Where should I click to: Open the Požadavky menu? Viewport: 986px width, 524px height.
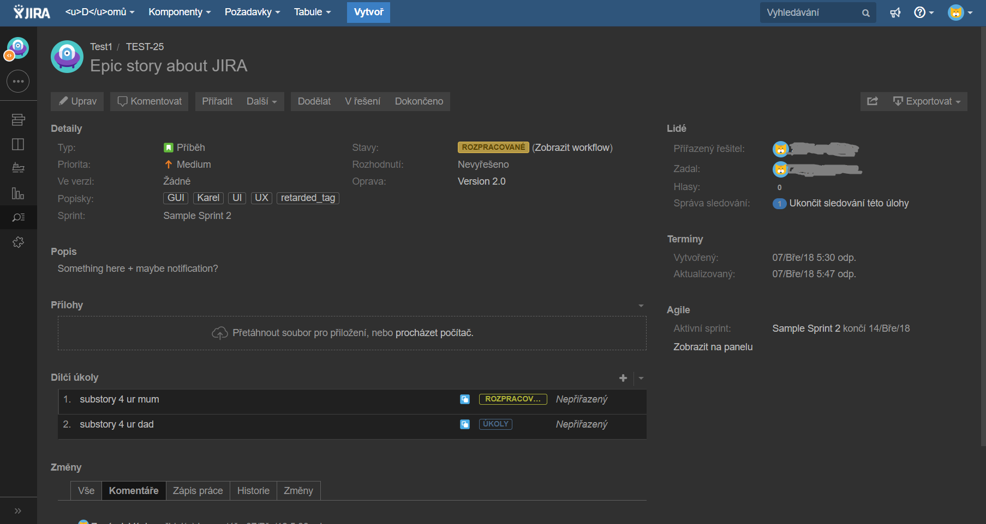252,12
